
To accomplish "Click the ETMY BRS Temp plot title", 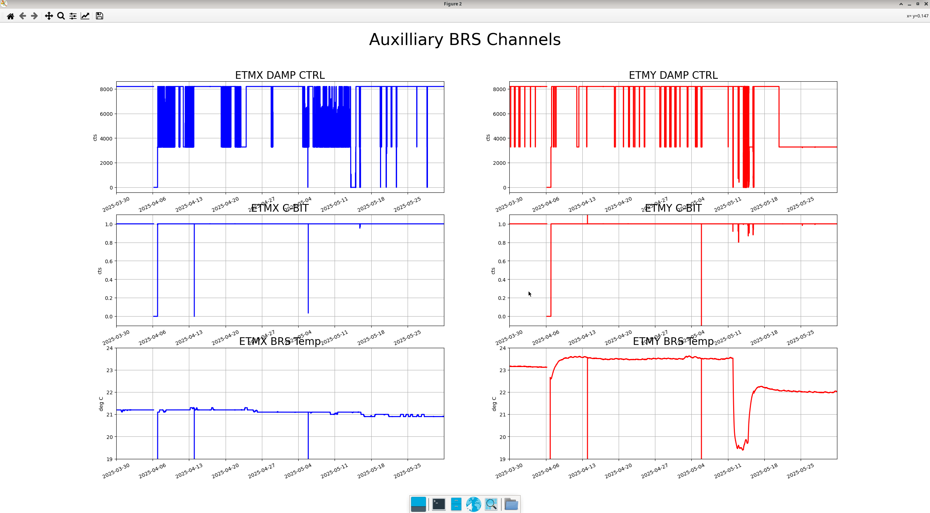I will (x=673, y=341).
